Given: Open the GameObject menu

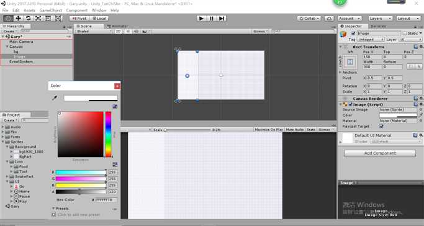Looking at the screenshot, I should point(50,11).
